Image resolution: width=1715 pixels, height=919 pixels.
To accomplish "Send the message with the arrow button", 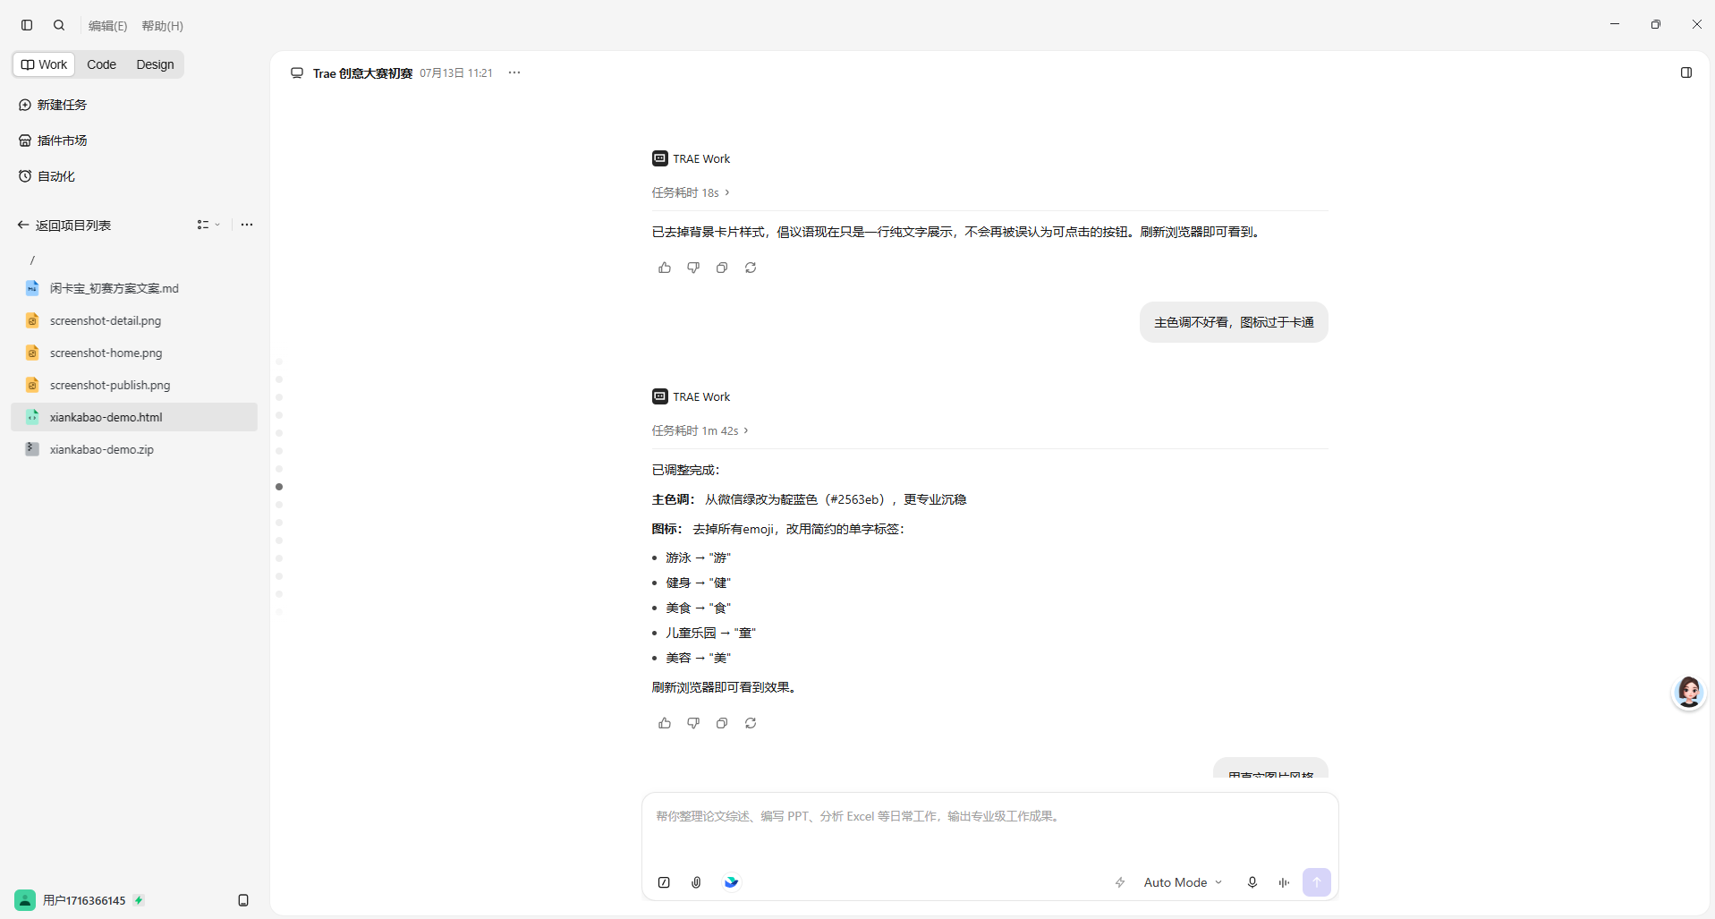I will pos(1317,882).
